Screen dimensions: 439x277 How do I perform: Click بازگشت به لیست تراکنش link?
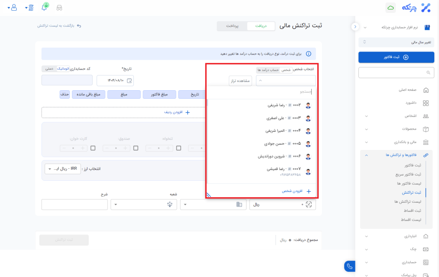(59, 26)
